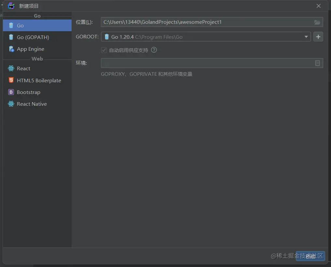Select React project template
The image size is (331, 267).
37,69
